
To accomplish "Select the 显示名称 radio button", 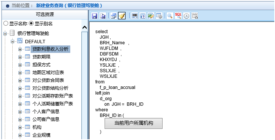I will click(6, 23).
